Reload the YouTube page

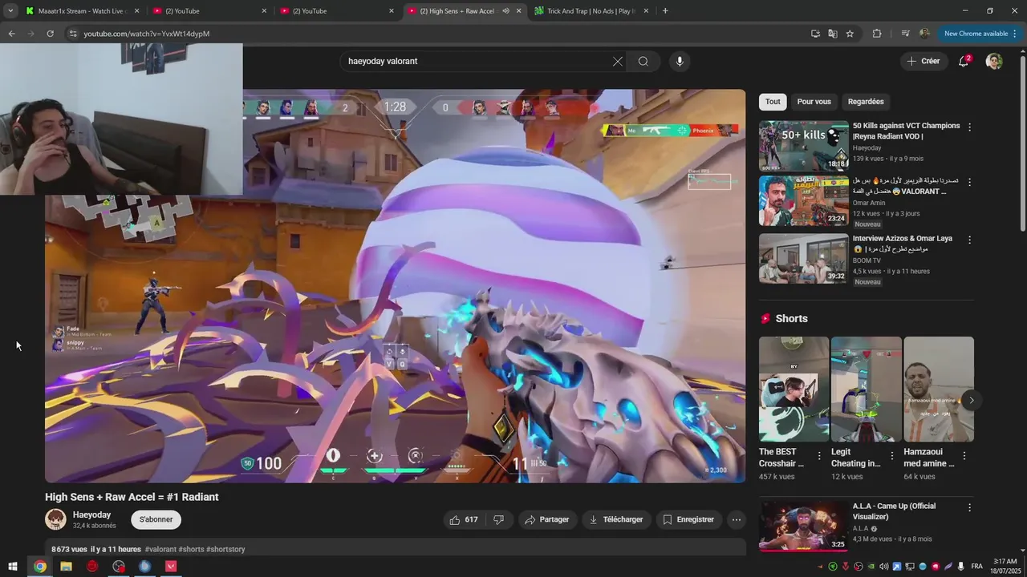pos(50,34)
